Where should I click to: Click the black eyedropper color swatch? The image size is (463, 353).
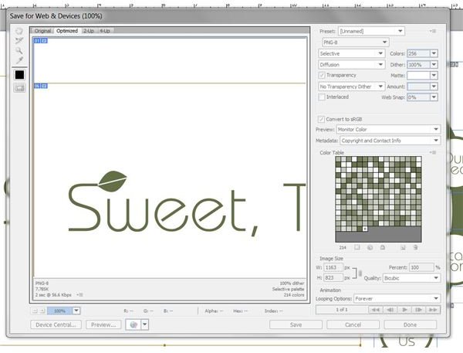tap(19, 75)
